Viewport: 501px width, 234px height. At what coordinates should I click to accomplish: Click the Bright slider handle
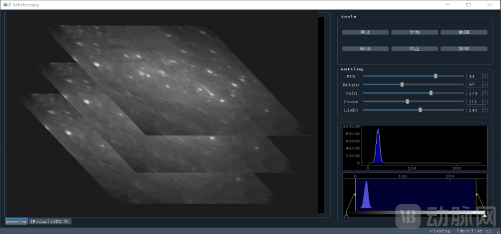tap(402, 84)
